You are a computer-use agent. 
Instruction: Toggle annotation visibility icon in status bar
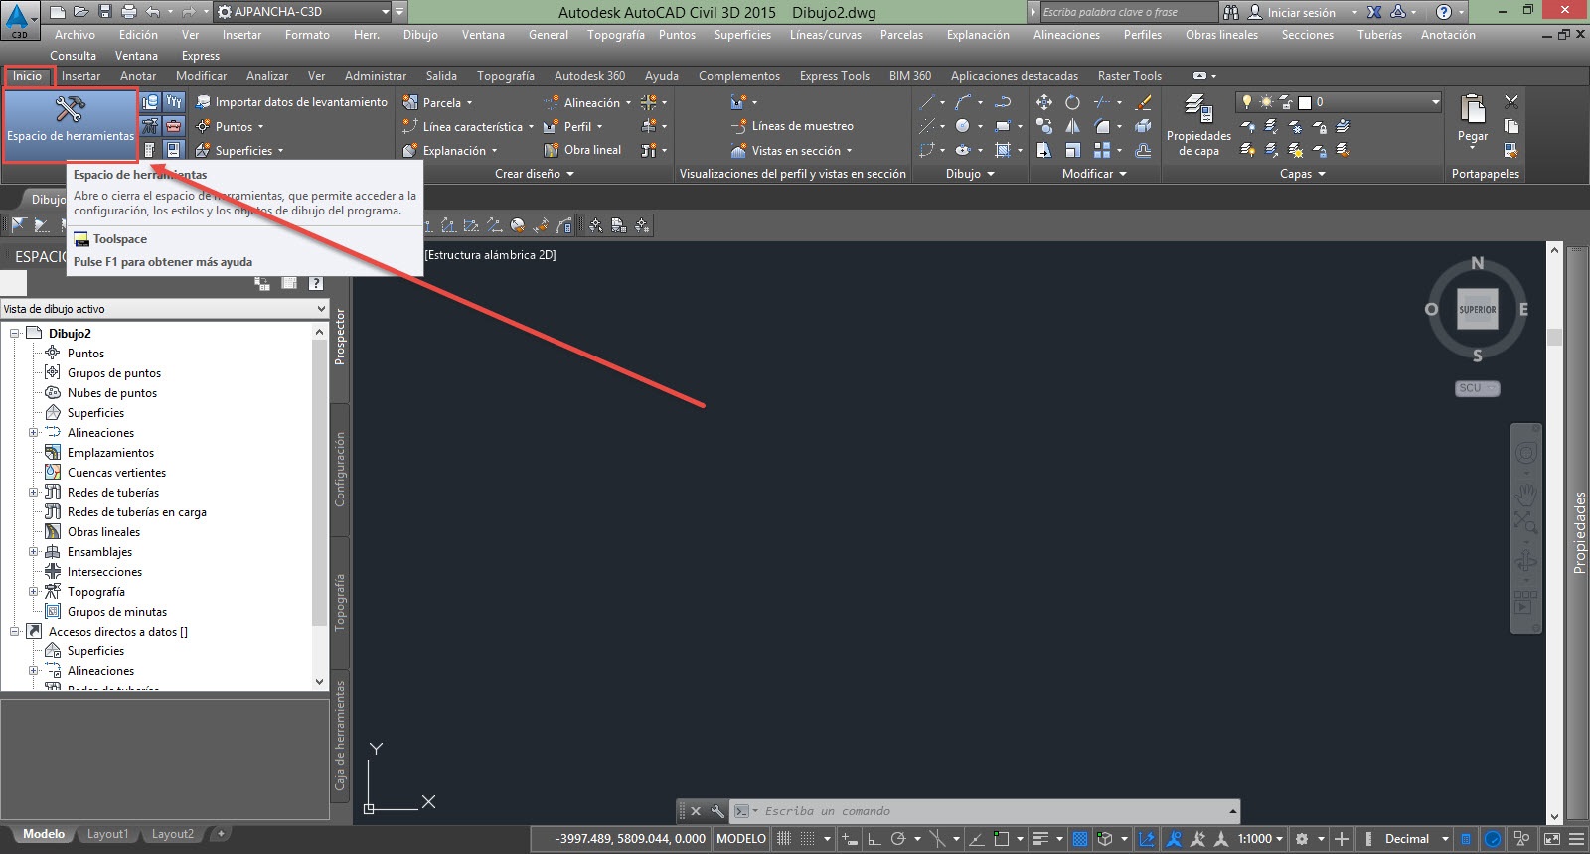1174,839
